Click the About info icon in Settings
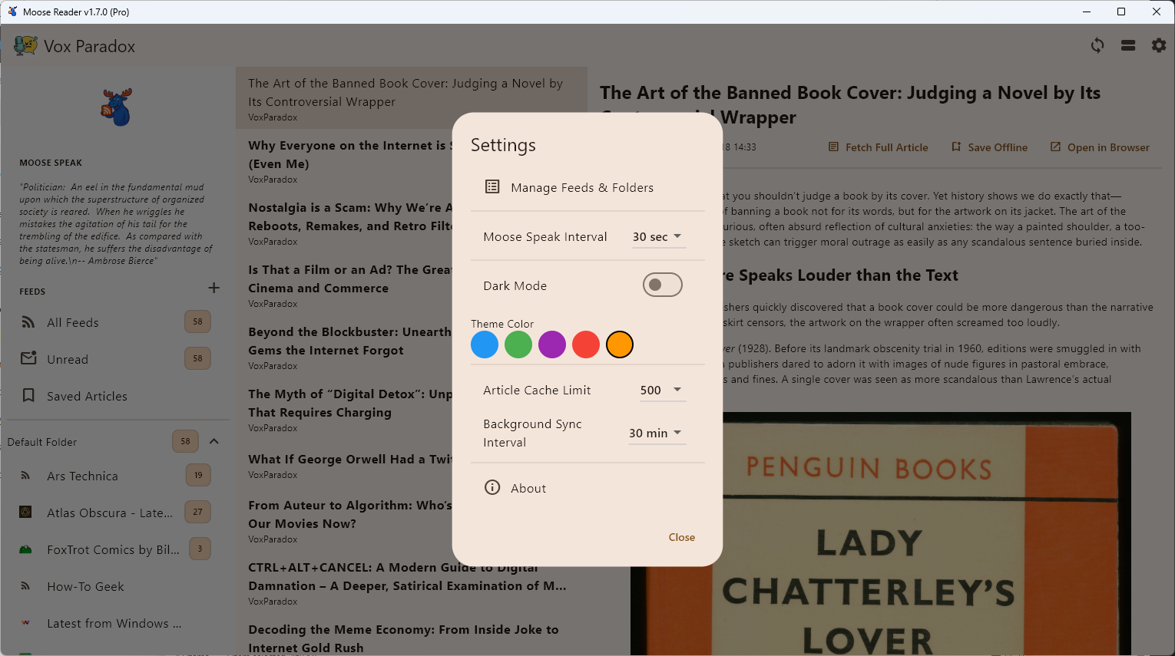Screen dimensions: 1175x656 (x=492, y=487)
